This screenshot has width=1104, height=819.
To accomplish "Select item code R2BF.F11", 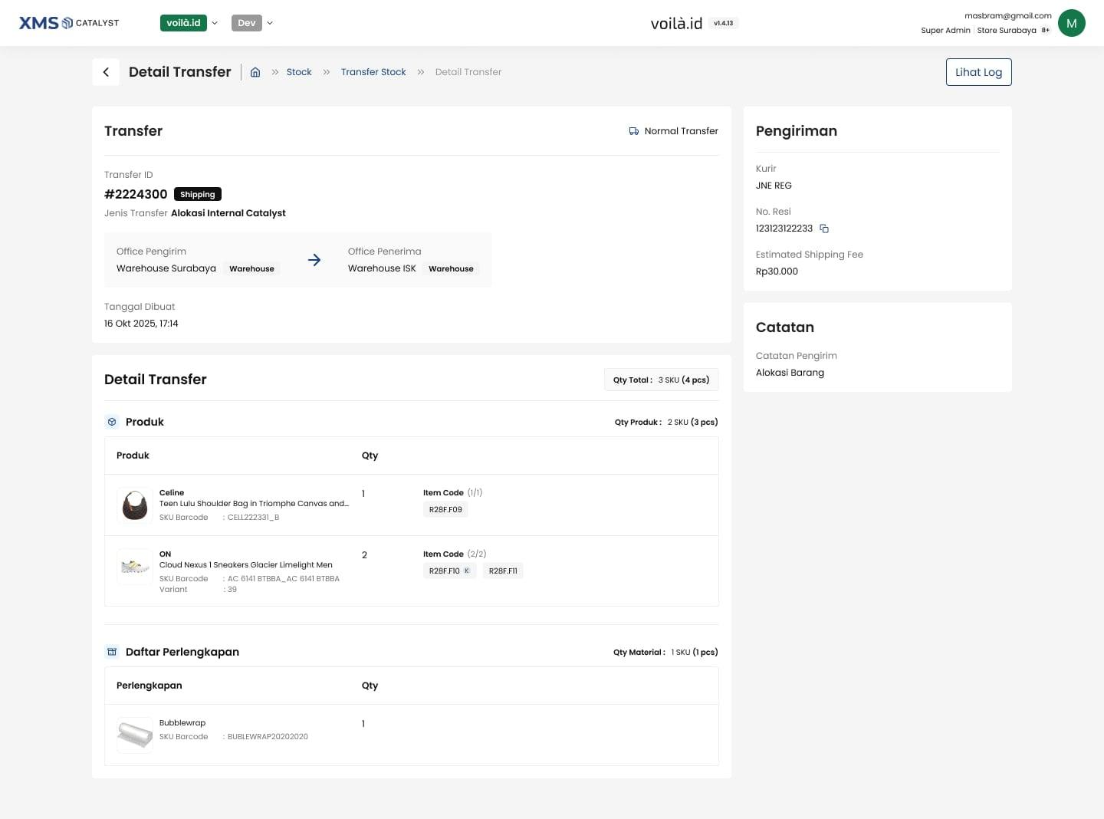I will coord(503,571).
